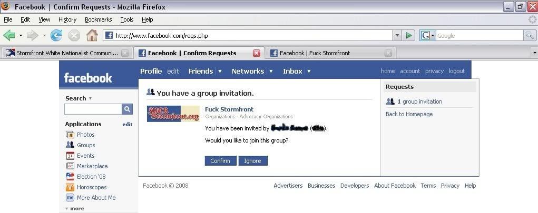Click the green back arrow button

point(9,35)
